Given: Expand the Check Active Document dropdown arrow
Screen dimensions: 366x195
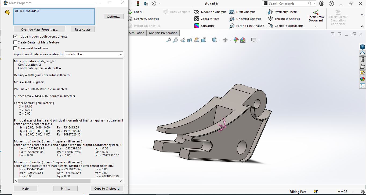Looking at the screenshot, I should click(x=316, y=26).
